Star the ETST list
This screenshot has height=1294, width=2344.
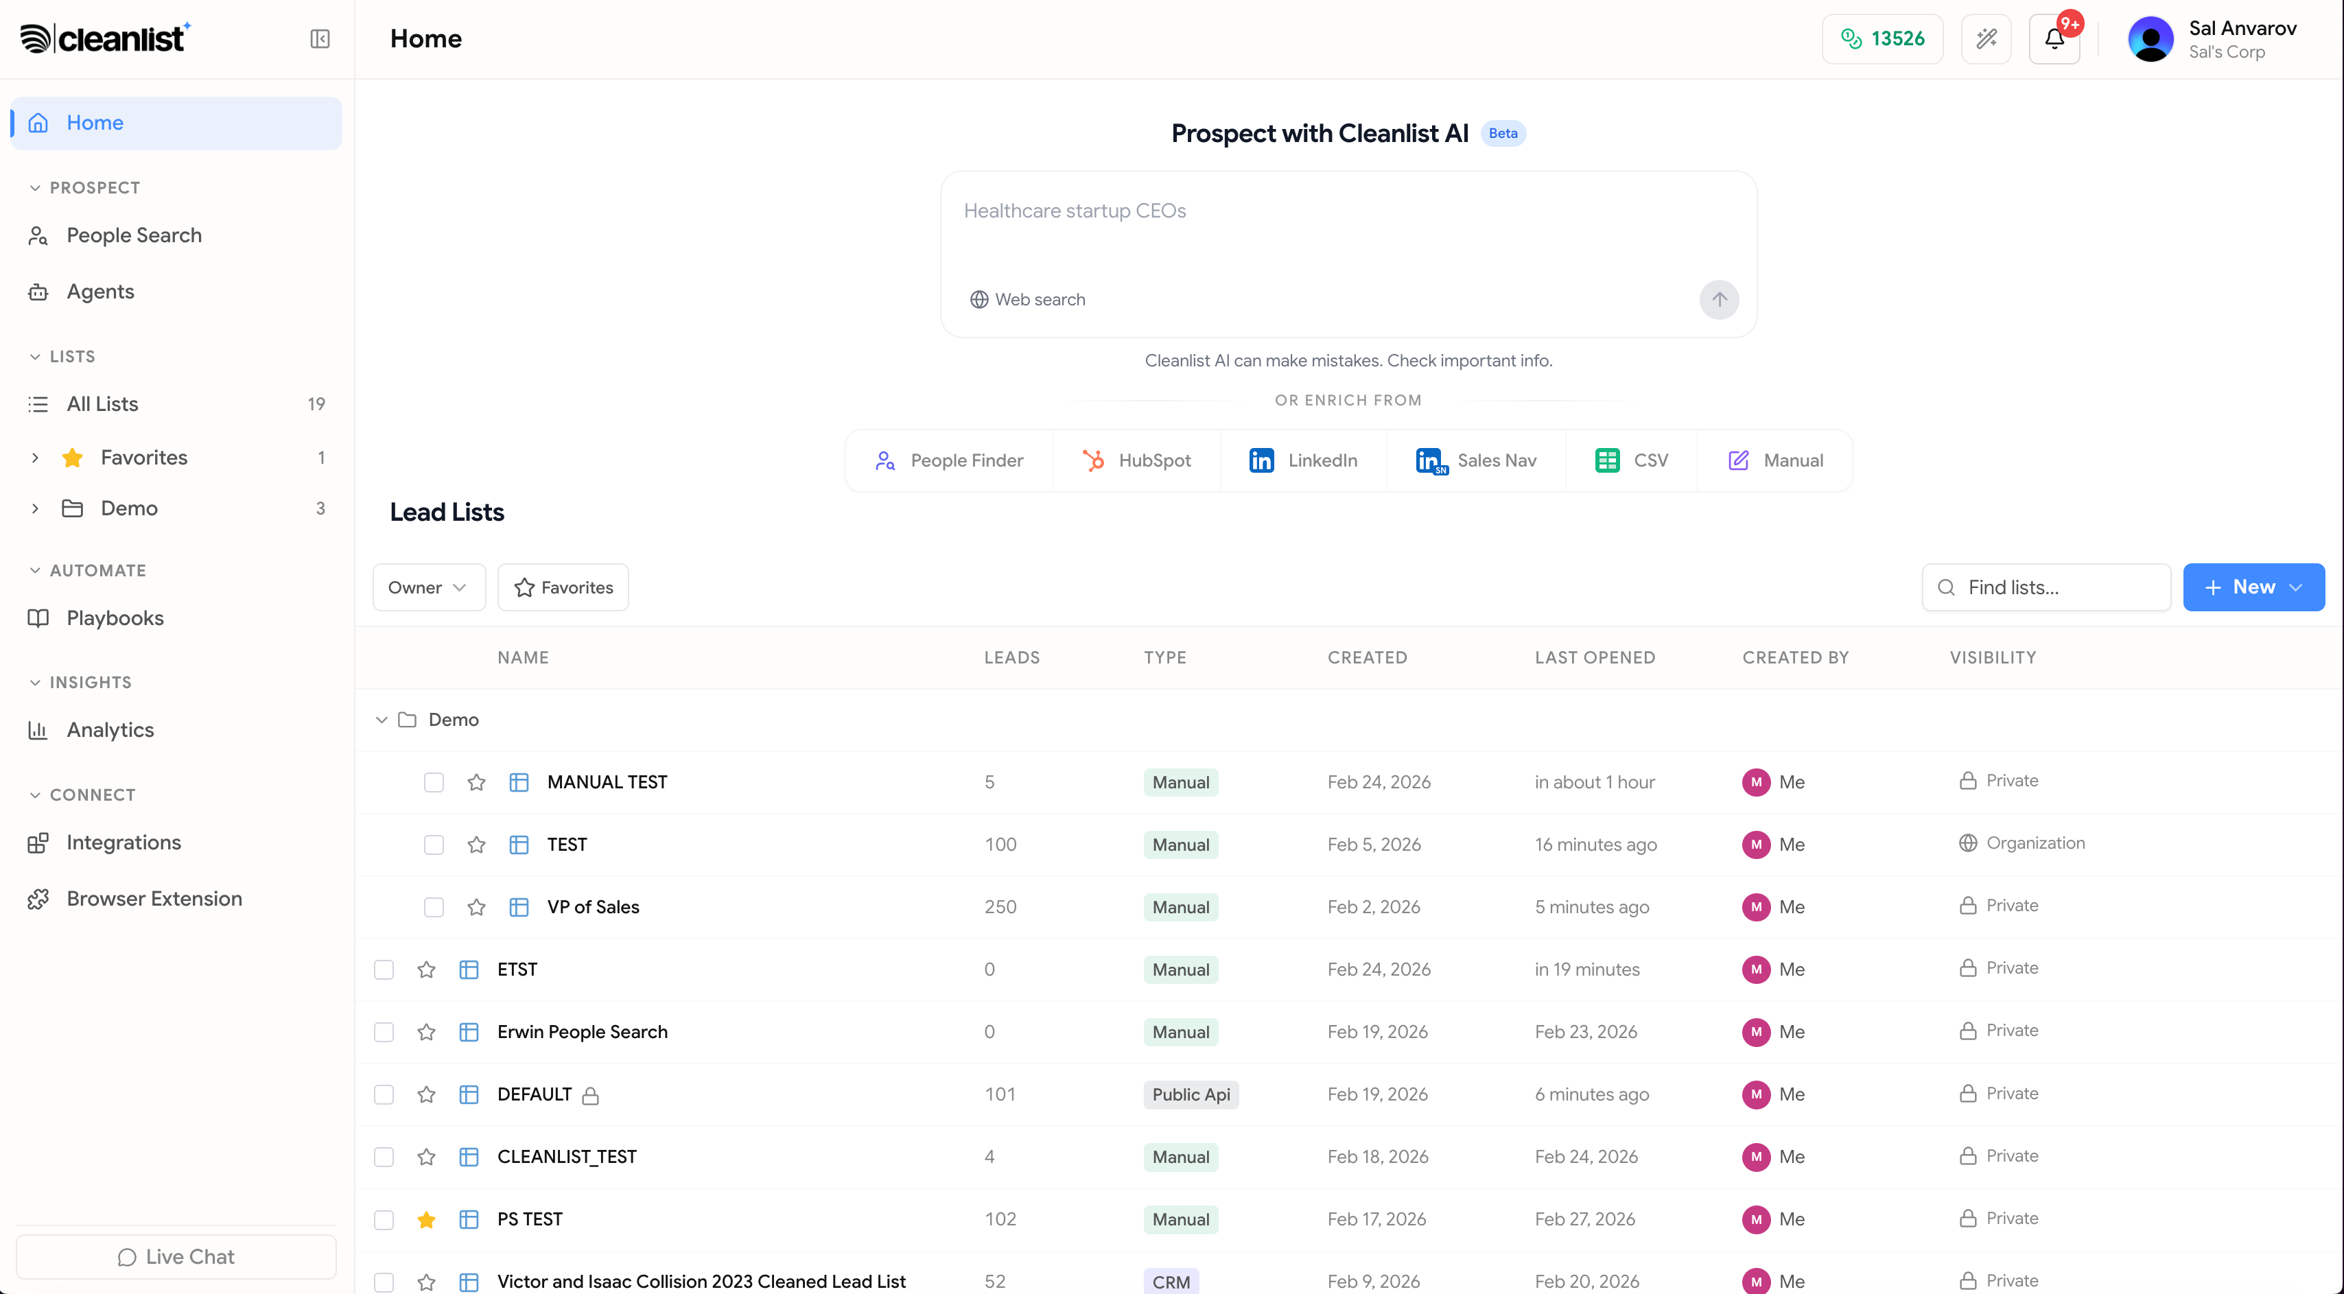tap(426, 970)
